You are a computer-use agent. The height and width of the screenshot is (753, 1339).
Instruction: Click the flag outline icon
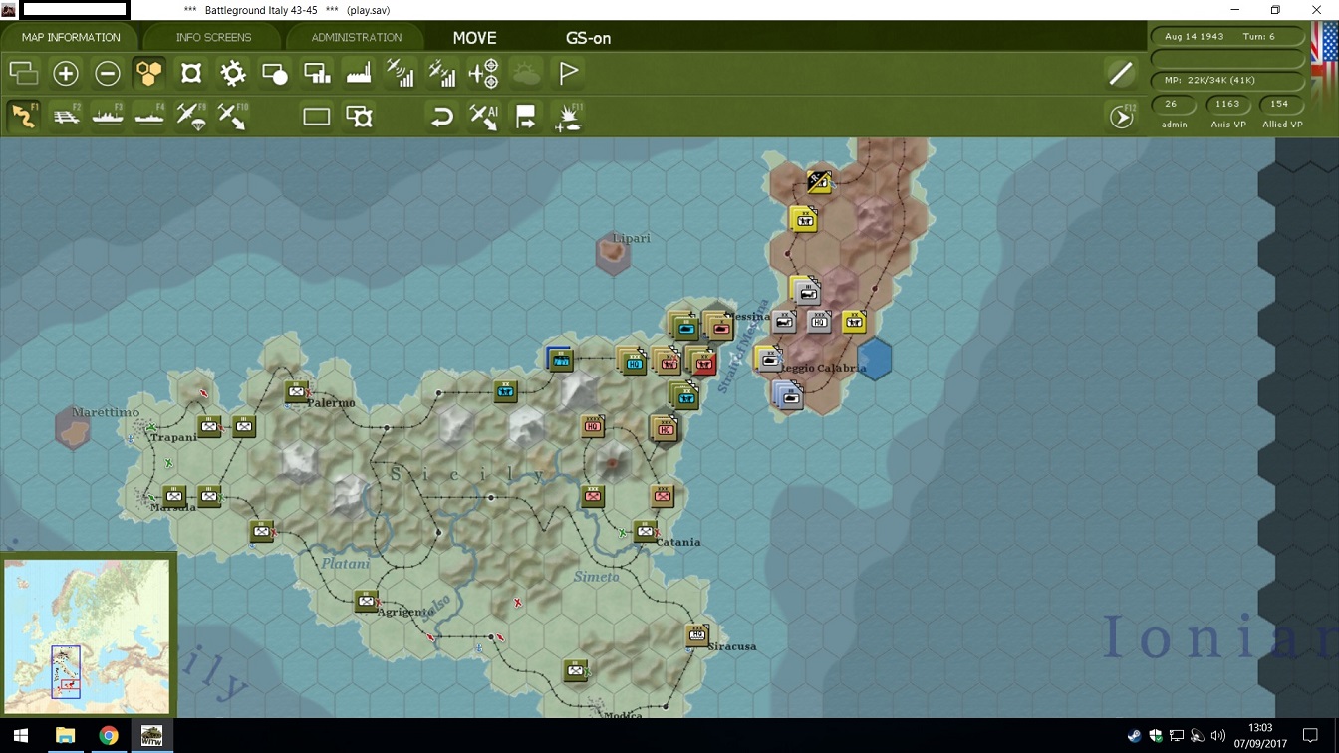(x=568, y=73)
